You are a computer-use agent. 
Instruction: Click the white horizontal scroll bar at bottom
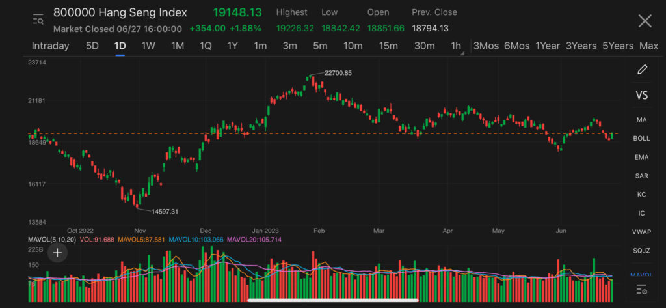click(x=332, y=300)
